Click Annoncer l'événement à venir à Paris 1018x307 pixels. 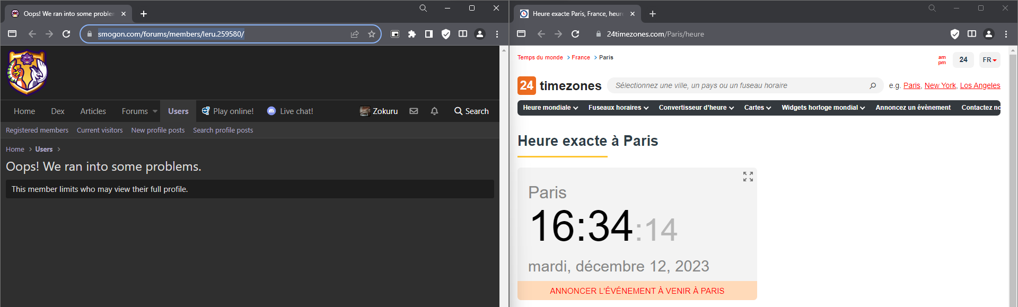click(637, 291)
